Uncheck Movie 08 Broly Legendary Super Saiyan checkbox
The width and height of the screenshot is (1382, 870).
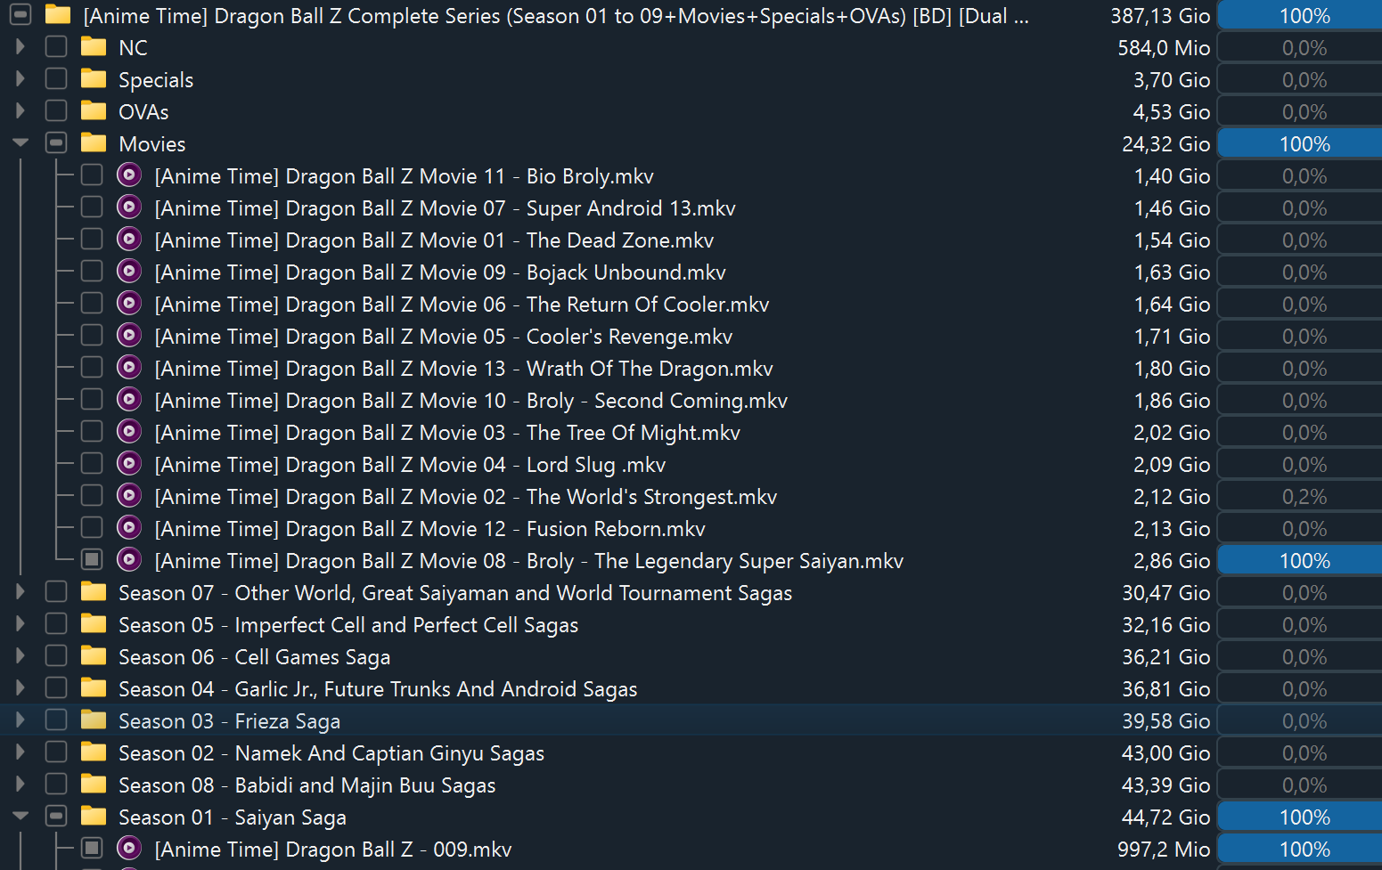(92, 560)
